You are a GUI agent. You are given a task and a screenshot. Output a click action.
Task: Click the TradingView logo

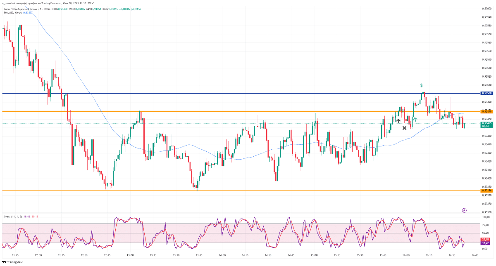[x=12, y=262]
